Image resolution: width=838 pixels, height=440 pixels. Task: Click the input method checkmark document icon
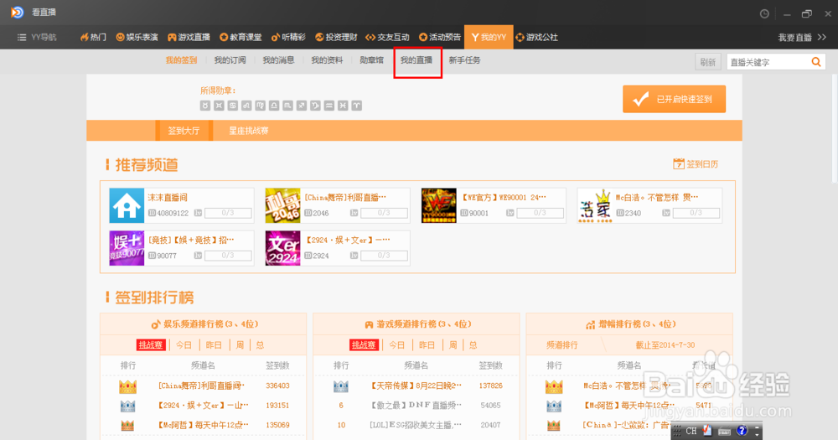(707, 431)
